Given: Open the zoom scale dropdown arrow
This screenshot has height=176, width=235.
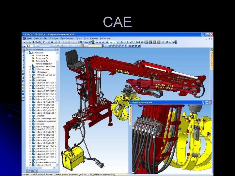Looking at the screenshot, I should point(117,42).
